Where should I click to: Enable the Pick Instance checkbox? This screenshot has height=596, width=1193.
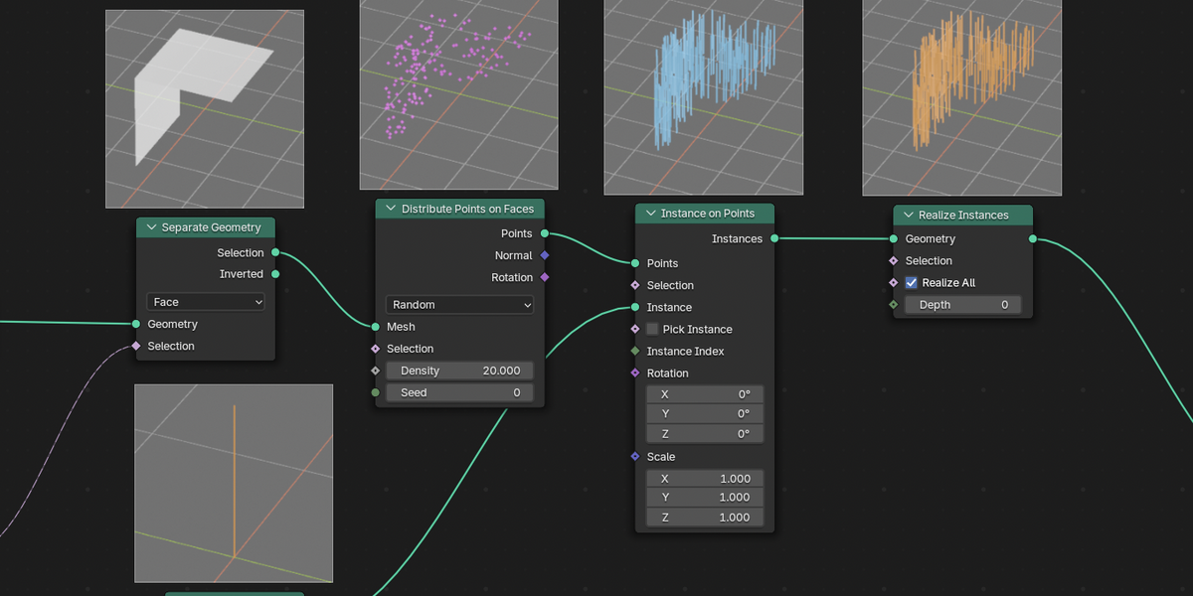tap(652, 329)
